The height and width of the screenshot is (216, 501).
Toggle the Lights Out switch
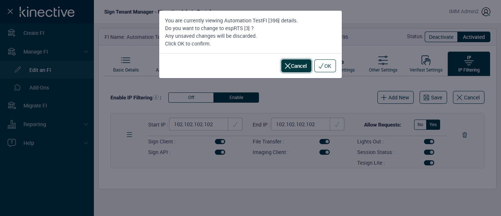[429, 142]
